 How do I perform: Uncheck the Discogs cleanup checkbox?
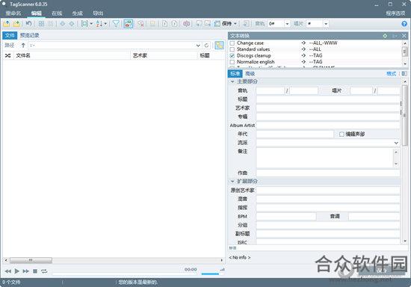[x=232, y=55]
